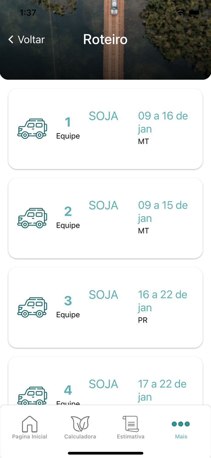Go back using the Voltar button

[26, 39]
